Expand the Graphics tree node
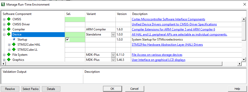The image size is (248, 92). tap(4, 60)
